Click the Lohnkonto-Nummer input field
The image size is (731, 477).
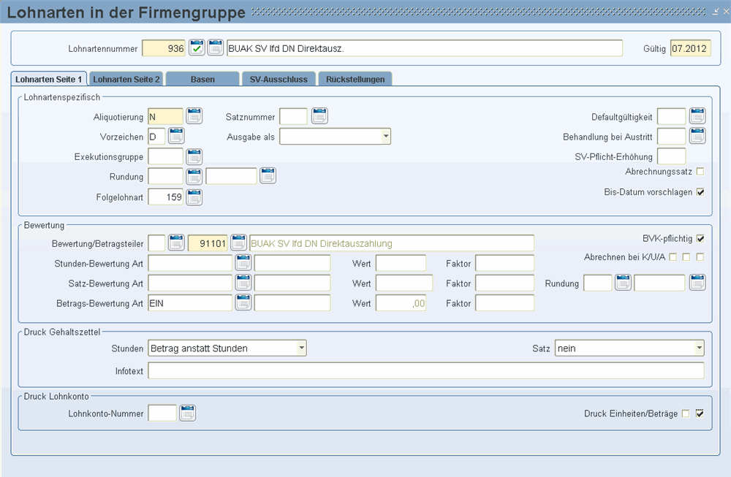(162, 413)
